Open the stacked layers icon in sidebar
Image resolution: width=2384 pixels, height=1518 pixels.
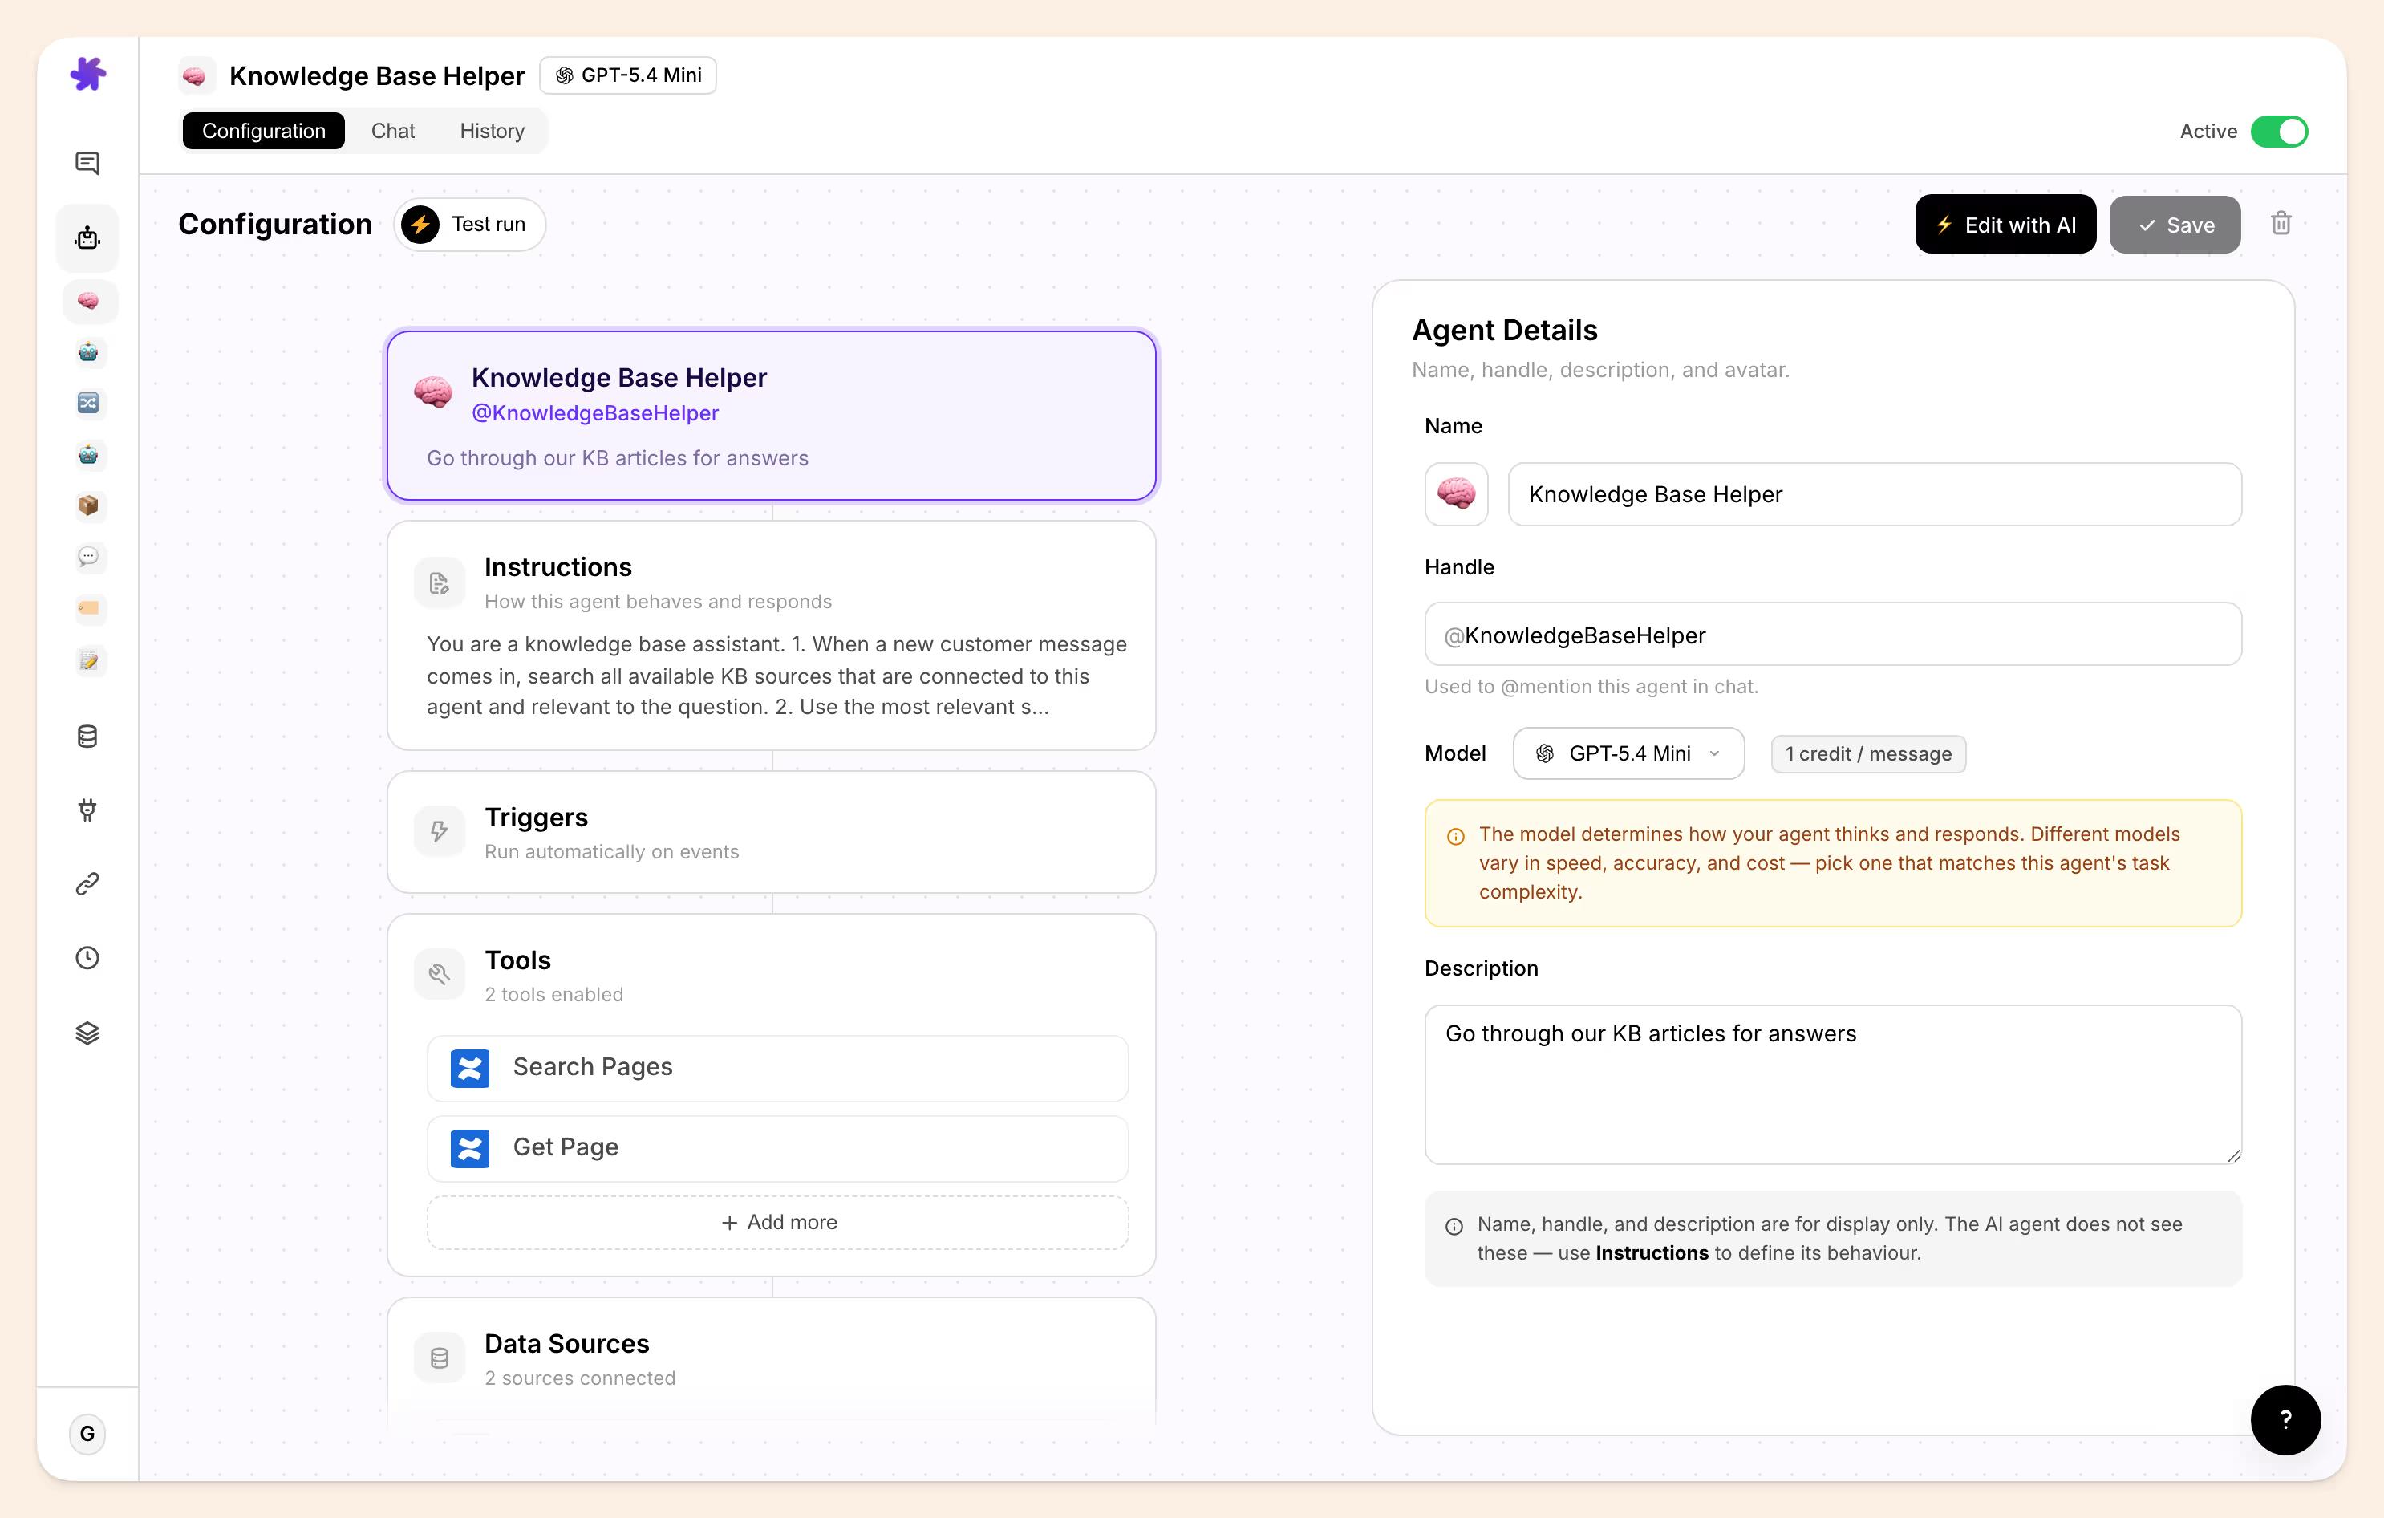pyautogui.click(x=87, y=1033)
